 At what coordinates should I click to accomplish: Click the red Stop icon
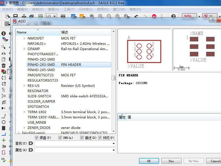(x=154, y=16)
